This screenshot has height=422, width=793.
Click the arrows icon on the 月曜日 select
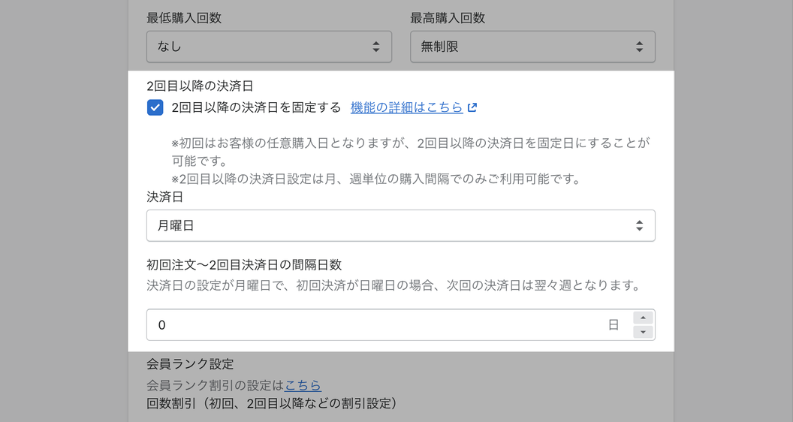click(639, 225)
